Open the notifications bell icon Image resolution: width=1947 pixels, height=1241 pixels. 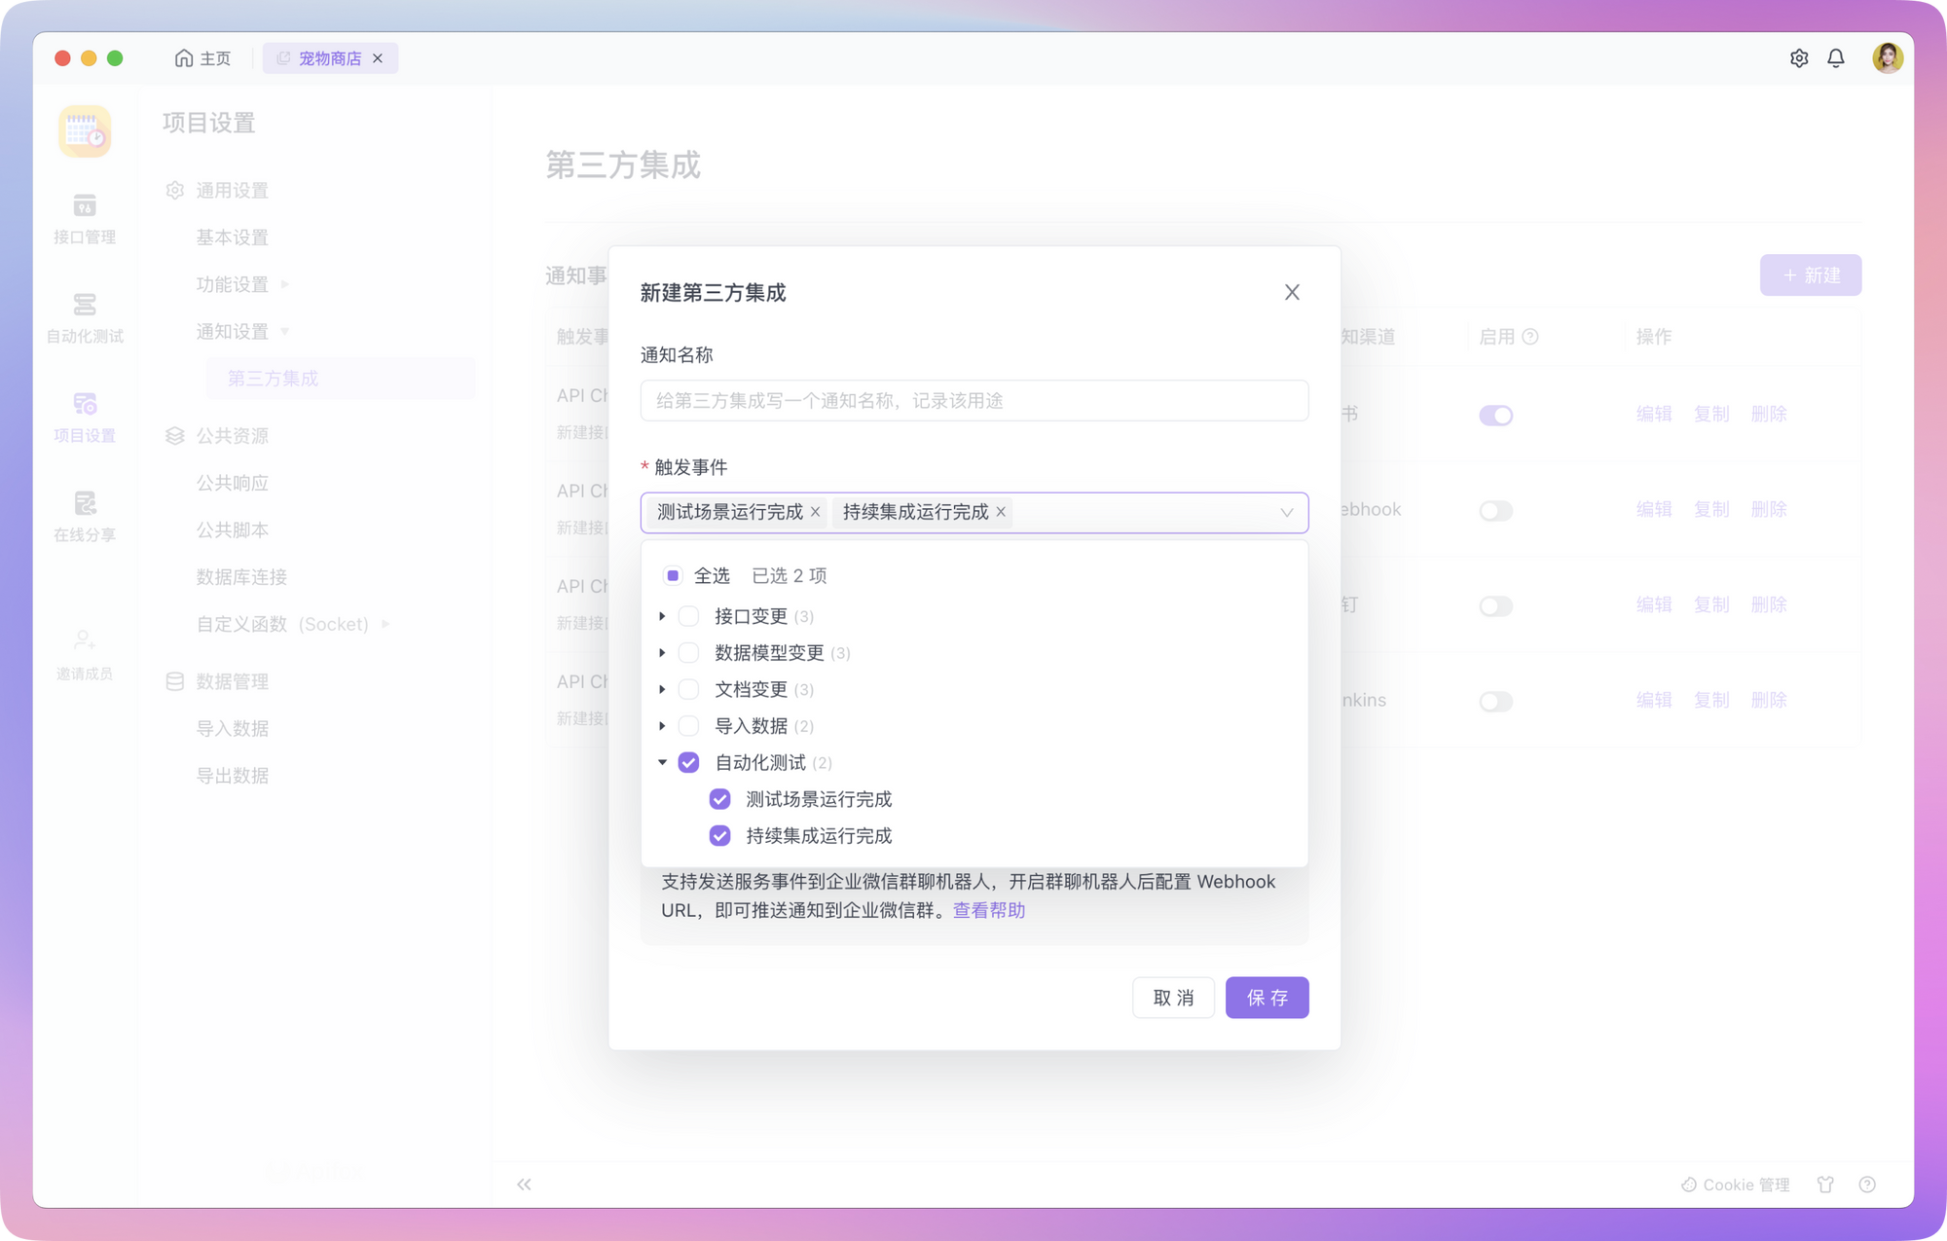(1836, 58)
